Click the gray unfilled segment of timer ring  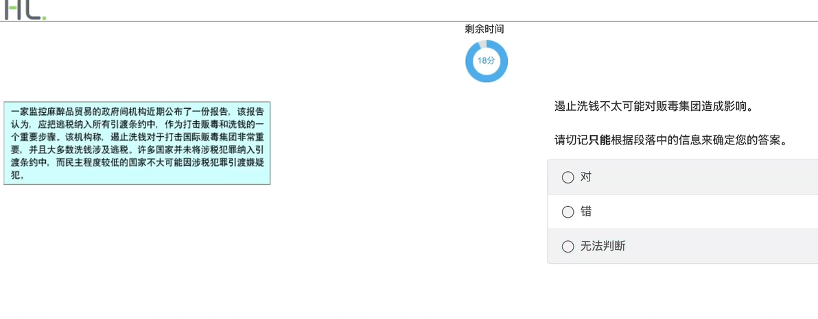(x=482, y=44)
